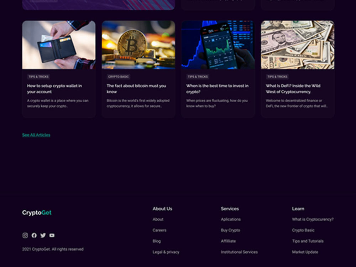Open the dollar bills article image
Screen dimensions: 356x267
pyautogui.click(x=298, y=45)
